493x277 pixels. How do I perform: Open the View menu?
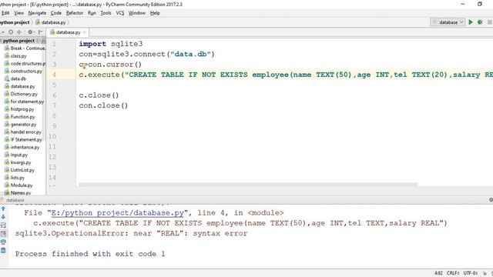pos(18,13)
